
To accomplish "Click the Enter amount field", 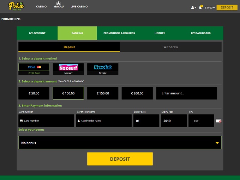I will point(187,93).
